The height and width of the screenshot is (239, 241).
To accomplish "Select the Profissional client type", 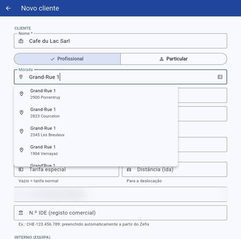I will pos(67,59).
